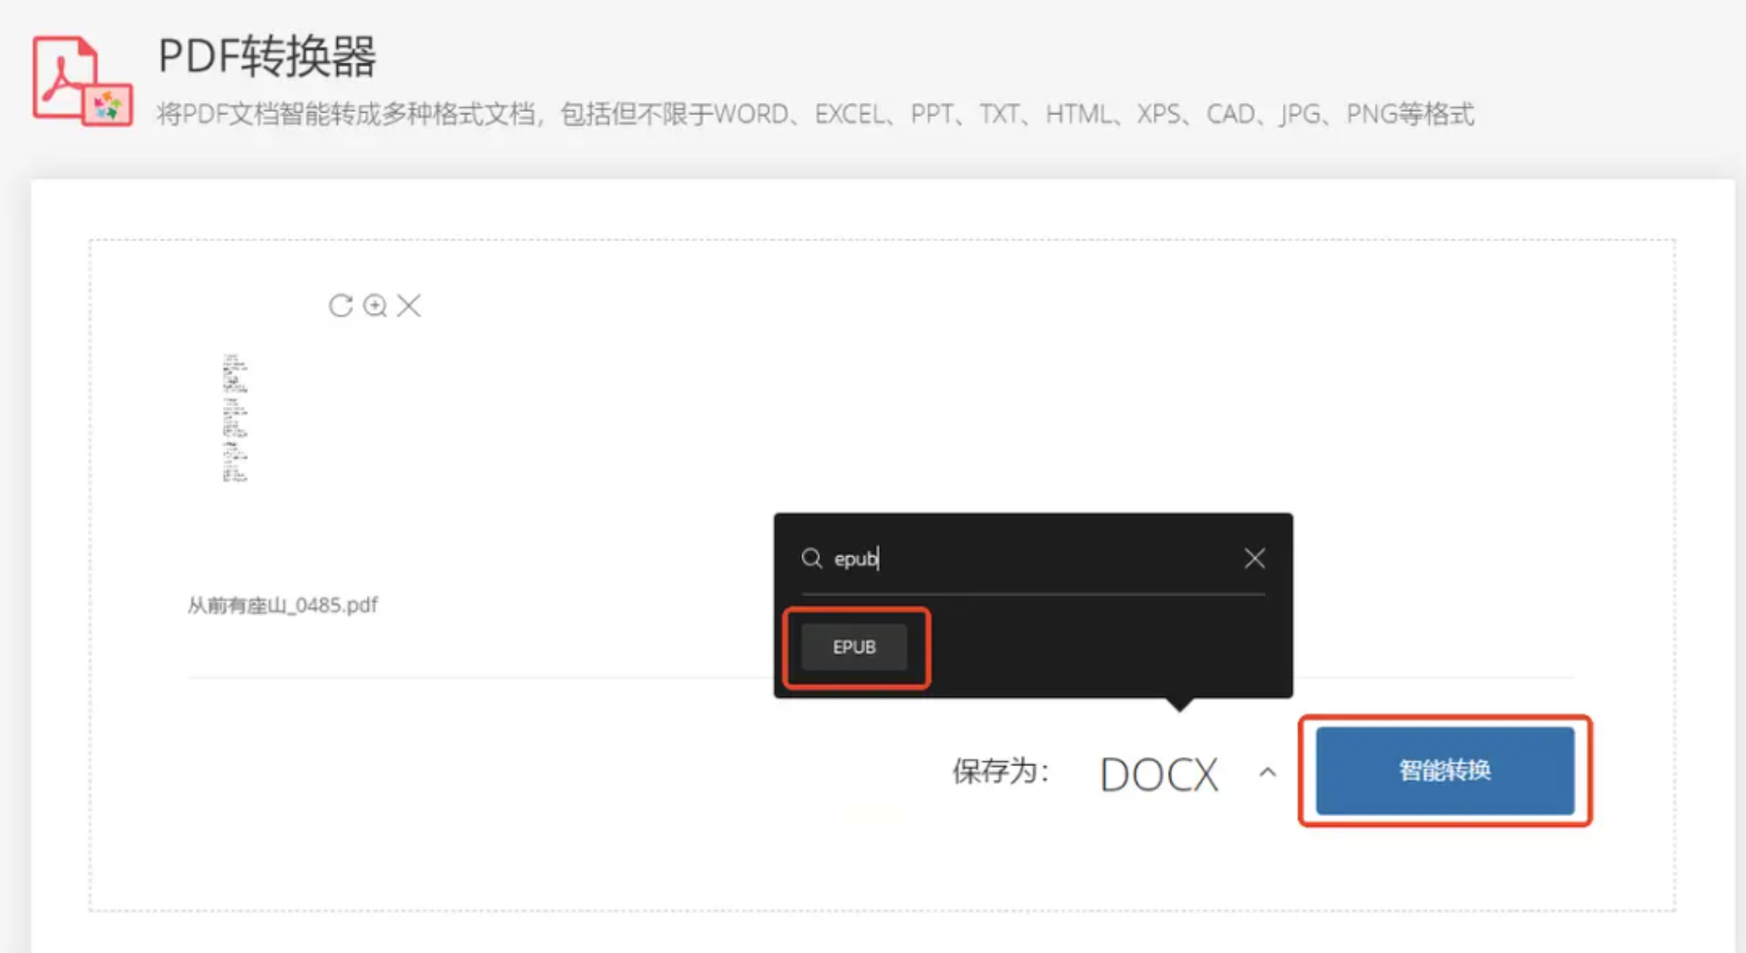The width and height of the screenshot is (1746, 953).
Task: Click the popup pointer below format list
Action: click(x=1179, y=704)
